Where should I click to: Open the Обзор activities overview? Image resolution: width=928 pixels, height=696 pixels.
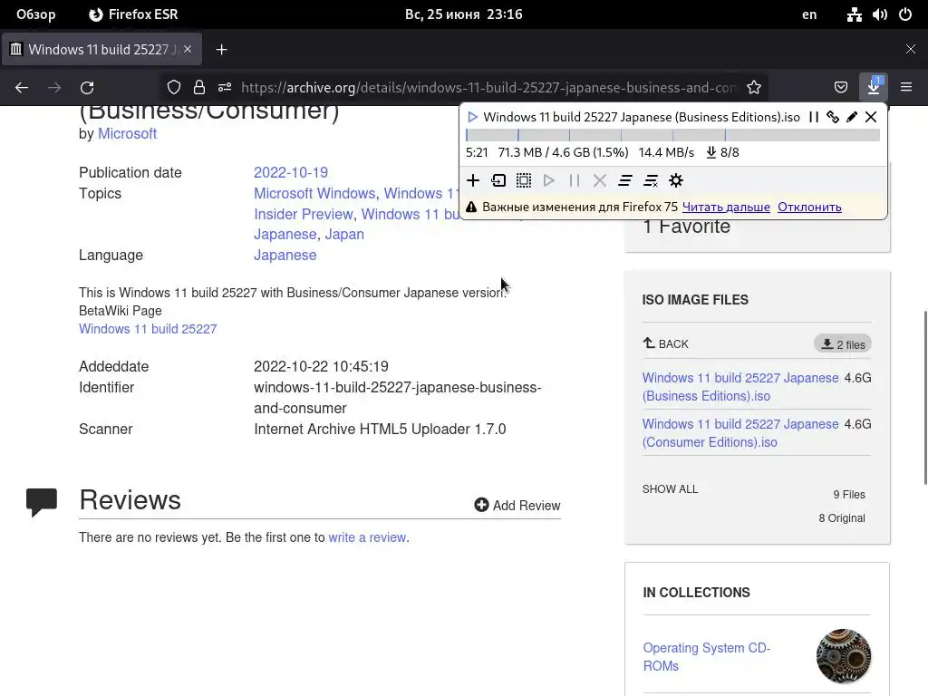[x=36, y=14]
